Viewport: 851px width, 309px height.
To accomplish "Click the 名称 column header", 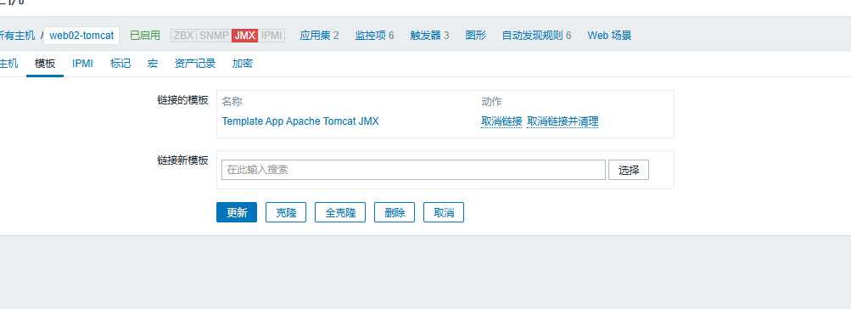I will coord(232,102).
